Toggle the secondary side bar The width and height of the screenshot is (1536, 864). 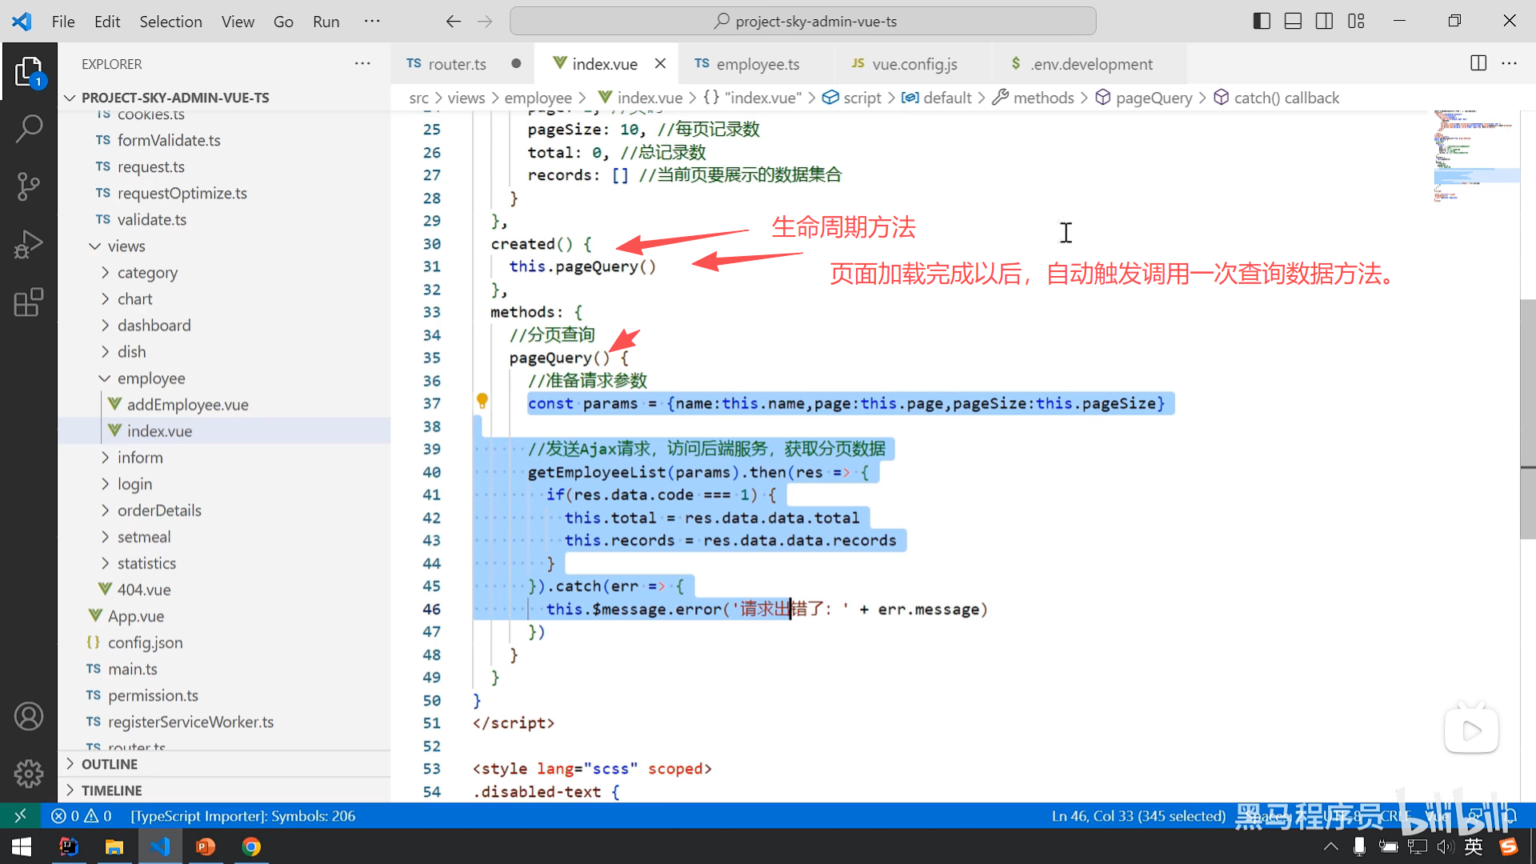click(1324, 22)
